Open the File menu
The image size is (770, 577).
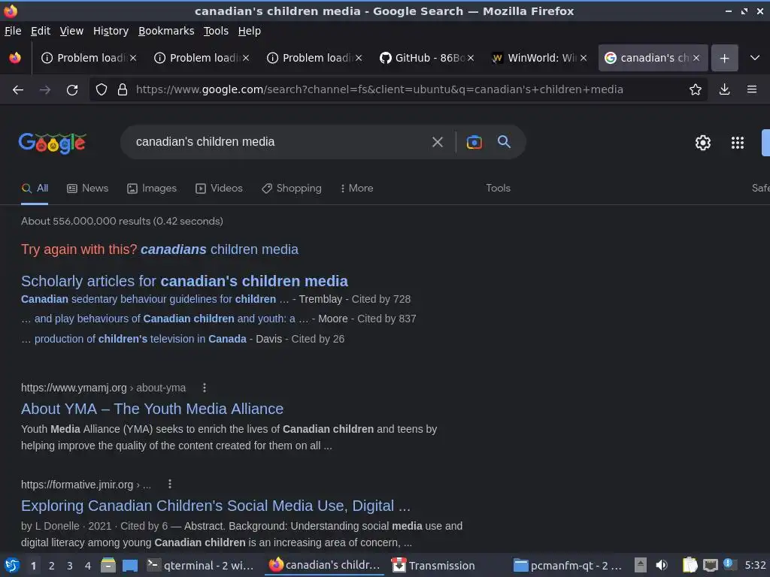pos(13,31)
